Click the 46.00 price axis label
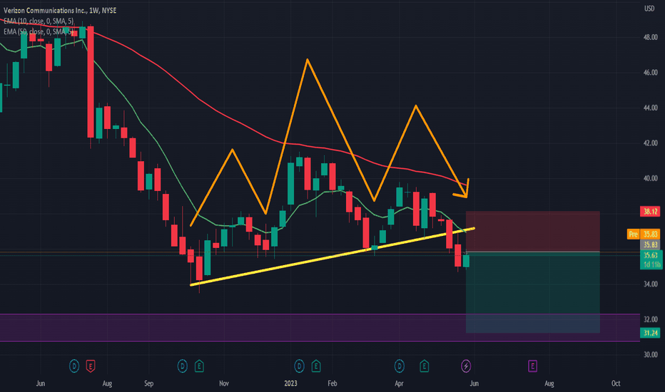This screenshot has height=392, width=665. (x=650, y=73)
